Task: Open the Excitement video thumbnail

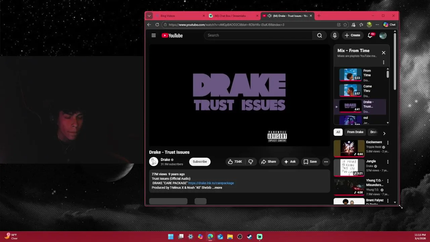Action: tap(349, 148)
